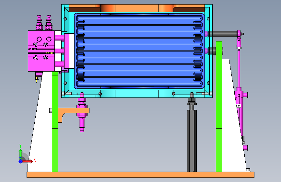Click the green Y axis arrow of the triad
This screenshot has width=281, height=182.
click(21, 154)
